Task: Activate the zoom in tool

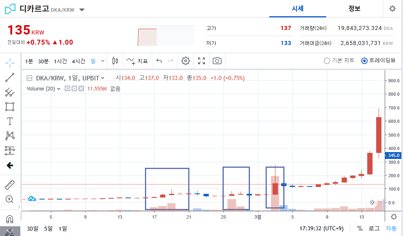Action: click(x=9, y=200)
